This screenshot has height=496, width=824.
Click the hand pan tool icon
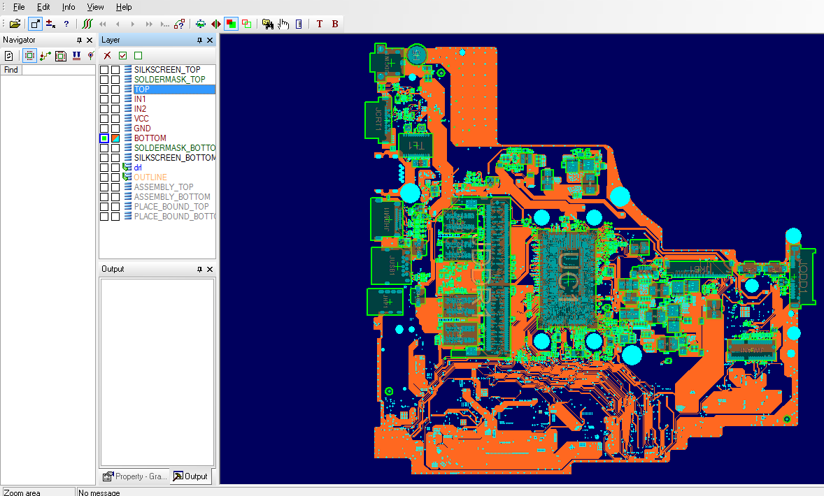tap(284, 24)
